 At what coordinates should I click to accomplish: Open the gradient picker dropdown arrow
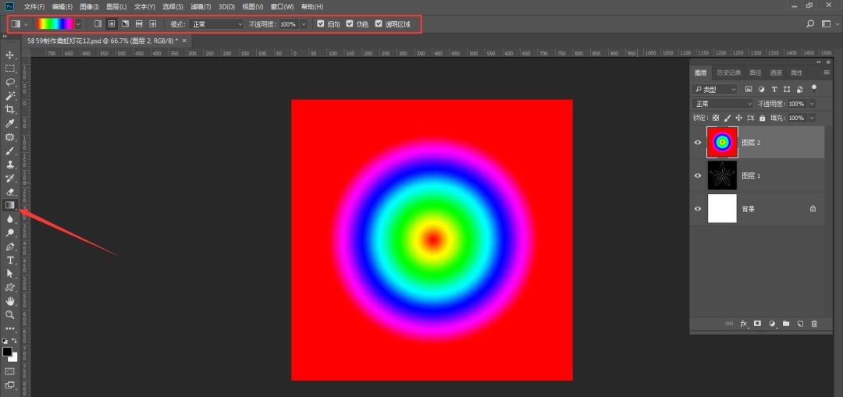point(79,24)
